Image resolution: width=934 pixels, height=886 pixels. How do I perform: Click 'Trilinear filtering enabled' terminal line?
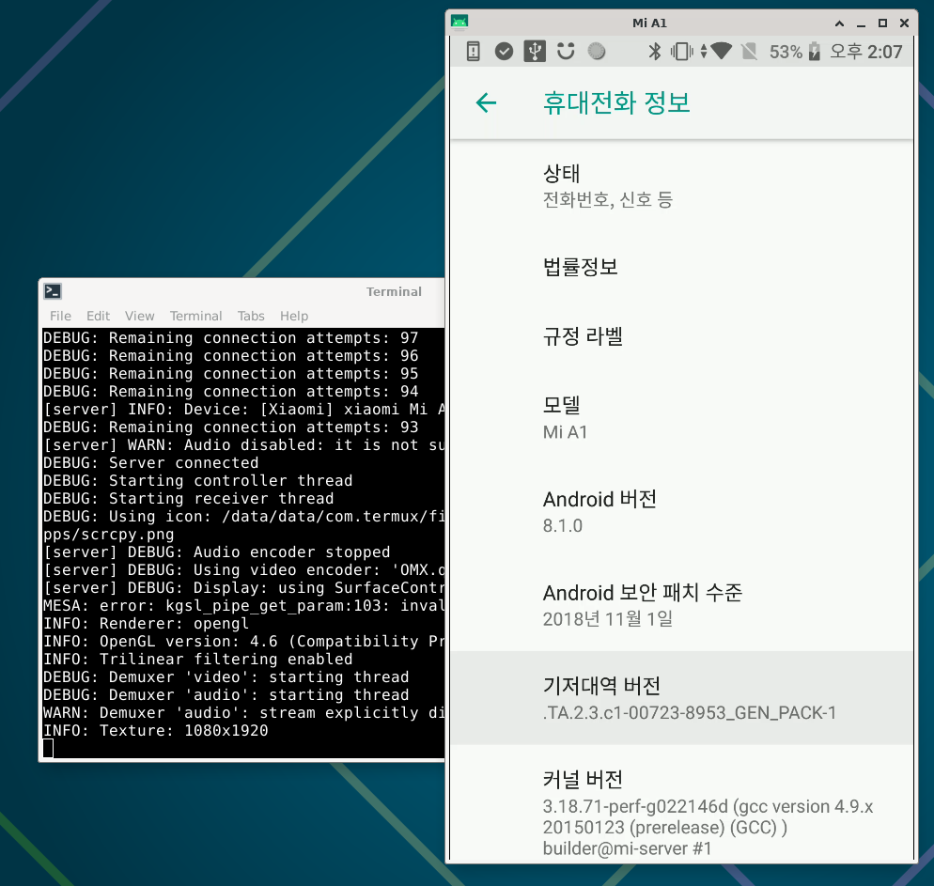[197, 660]
